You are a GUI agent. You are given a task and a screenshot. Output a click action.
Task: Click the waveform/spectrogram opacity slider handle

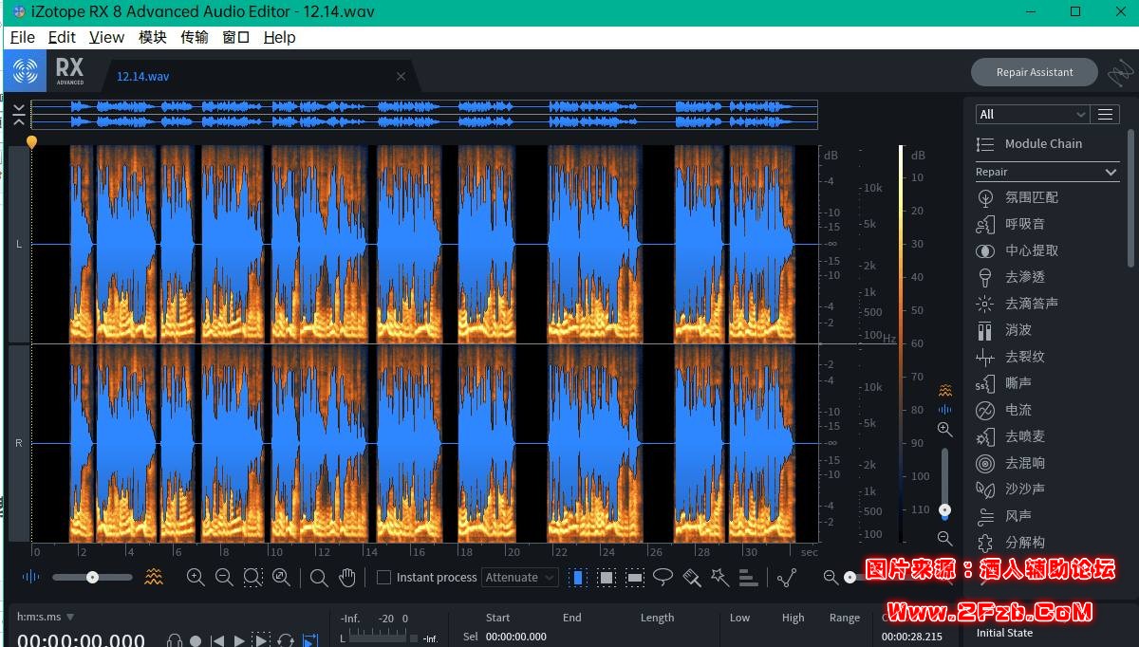click(x=92, y=577)
